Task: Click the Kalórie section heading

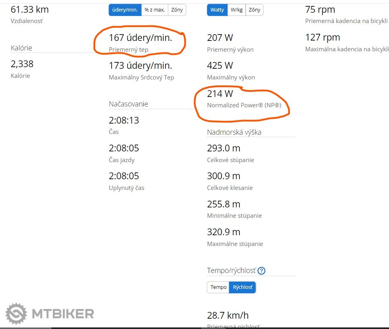Action: [x=21, y=48]
